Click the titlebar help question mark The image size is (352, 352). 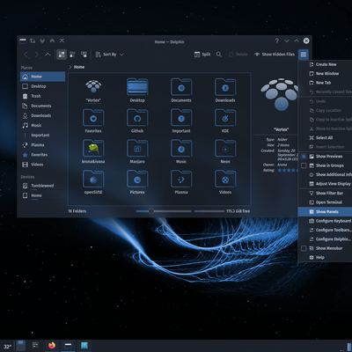click(276, 40)
